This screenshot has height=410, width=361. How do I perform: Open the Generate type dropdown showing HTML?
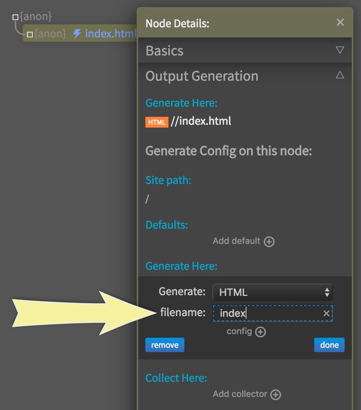tap(272, 292)
